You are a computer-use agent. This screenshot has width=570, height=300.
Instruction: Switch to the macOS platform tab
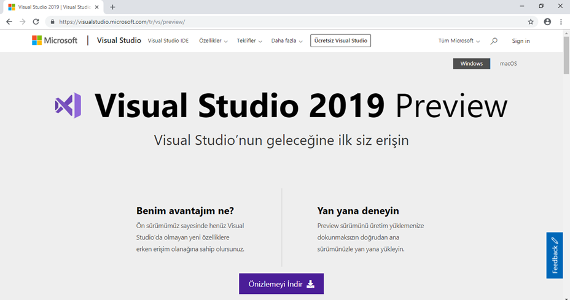pyautogui.click(x=508, y=64)
